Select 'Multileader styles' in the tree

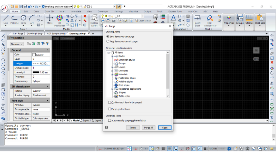coord(127,78)
